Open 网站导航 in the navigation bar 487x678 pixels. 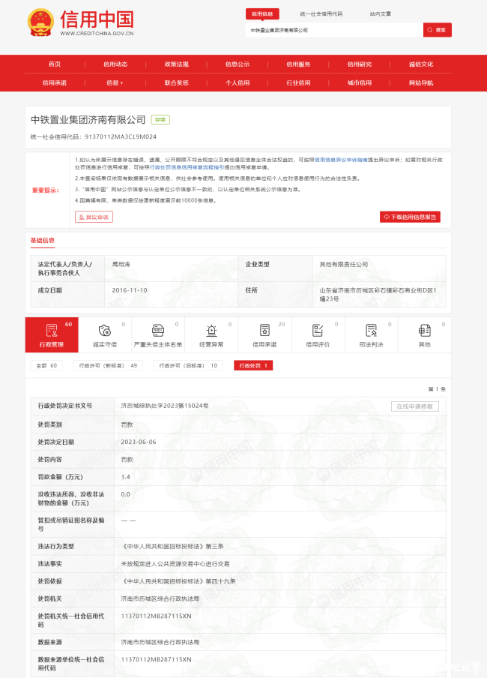pyautogui.click(x=421, y=82)
